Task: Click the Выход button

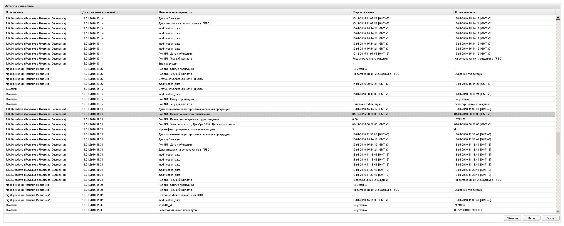Action: click(550, 218)
